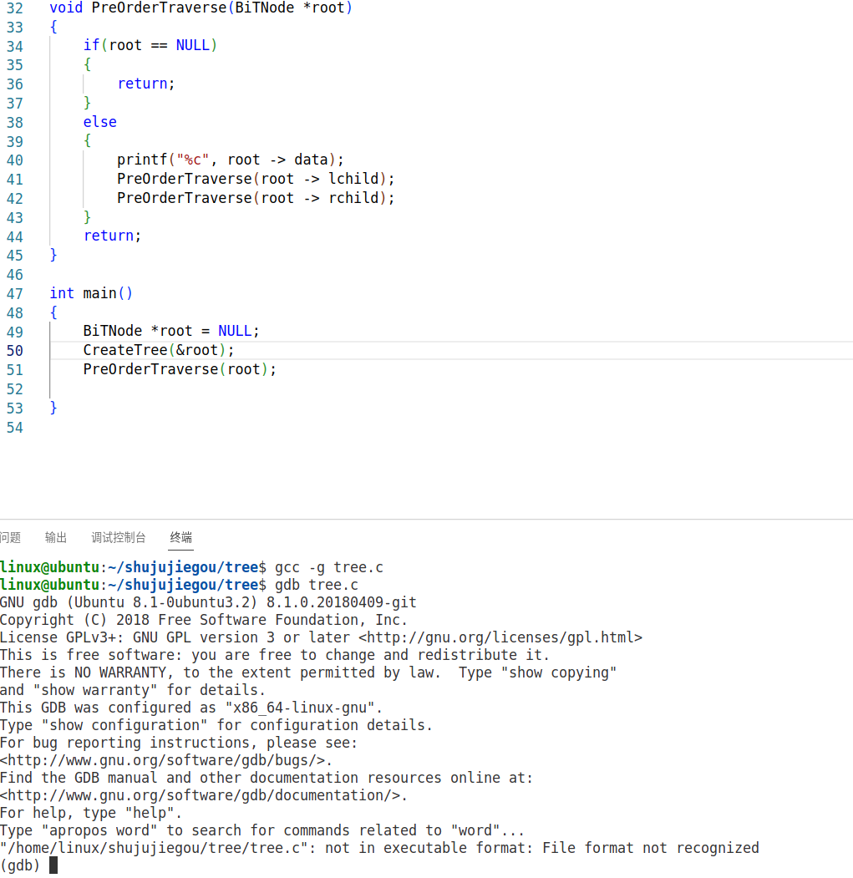Image resolution: width=853 pixels, height=878 pixels.
Task: Click the 'not in executable format' error line
Action: pyautogui.click(x=379, y=848)
